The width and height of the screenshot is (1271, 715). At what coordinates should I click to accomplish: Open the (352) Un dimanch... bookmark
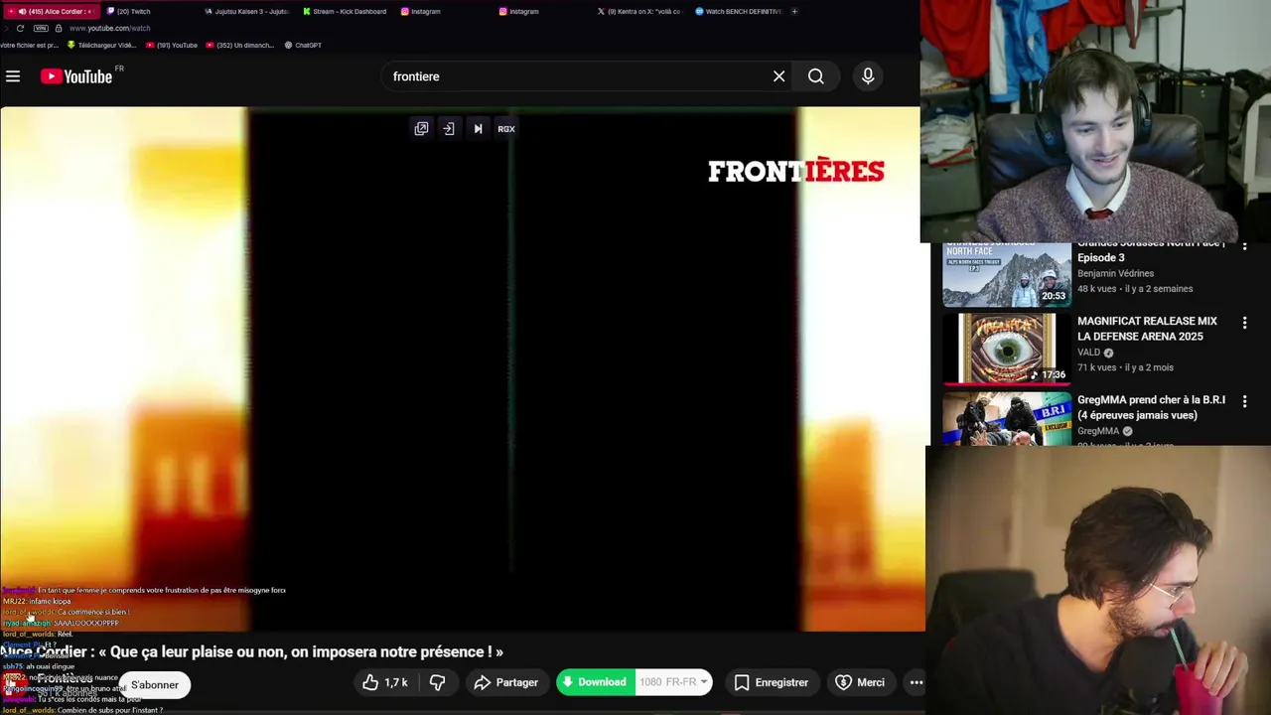click(239, 45)
